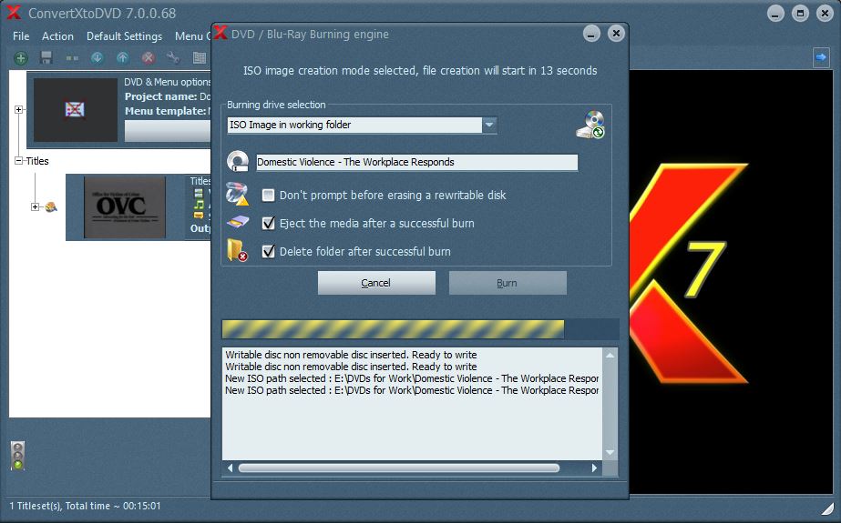This screenshot has height=523, width=841.
Task: Click the first 'Writable disc non removable' log line
Action: 351,355
